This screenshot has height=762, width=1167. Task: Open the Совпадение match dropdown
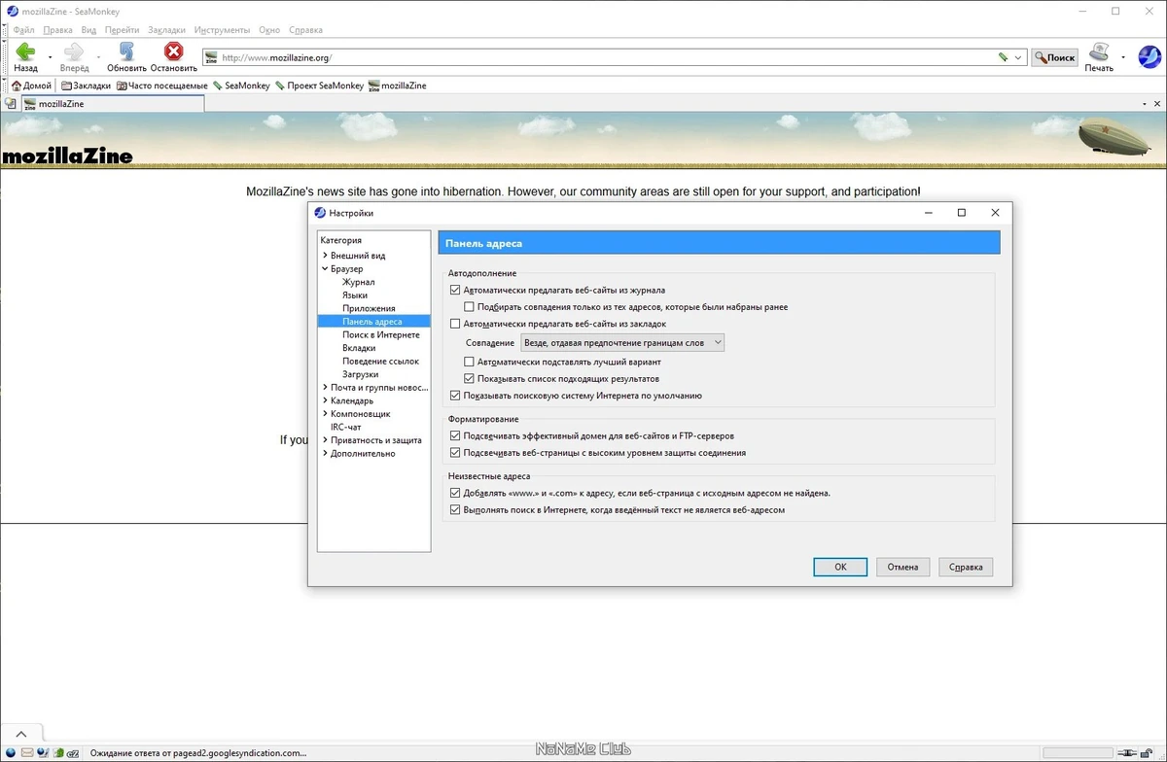[x=622, y=343]
